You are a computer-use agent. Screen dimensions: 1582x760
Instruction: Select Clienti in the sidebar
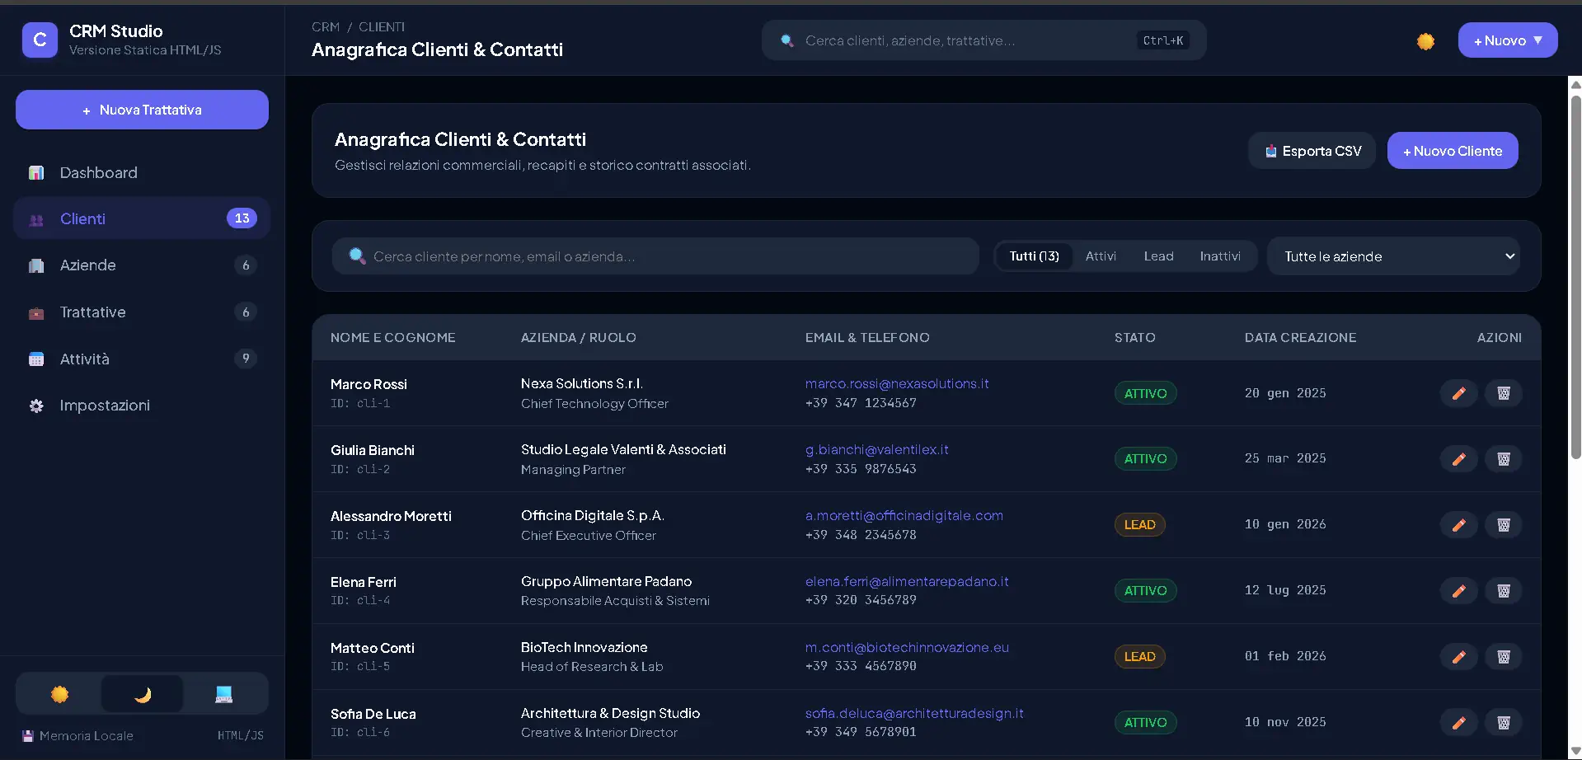[142, 218]
